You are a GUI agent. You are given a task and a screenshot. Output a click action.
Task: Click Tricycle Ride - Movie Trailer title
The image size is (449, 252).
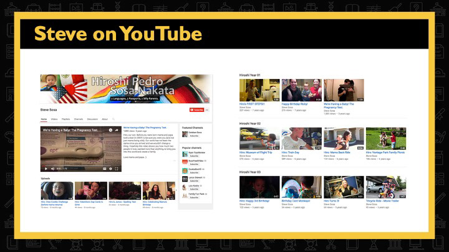point(382,201)
